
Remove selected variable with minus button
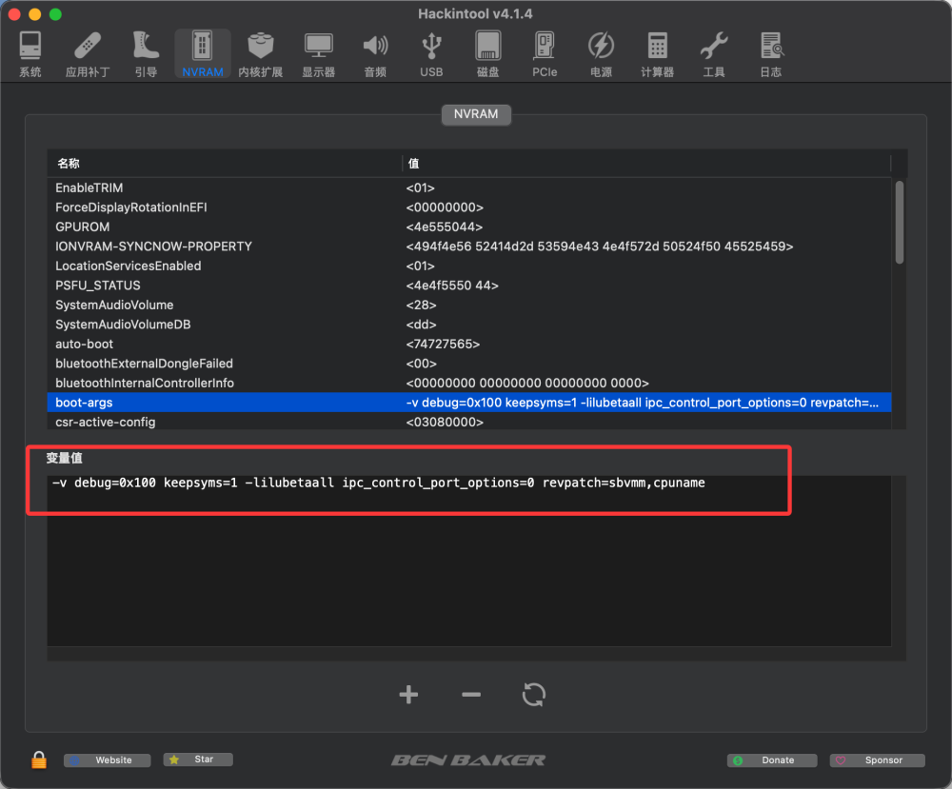pyautogui.click(x=471, y=695)
